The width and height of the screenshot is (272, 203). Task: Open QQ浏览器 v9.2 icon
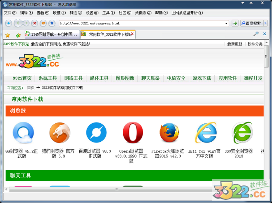point(23,133)
